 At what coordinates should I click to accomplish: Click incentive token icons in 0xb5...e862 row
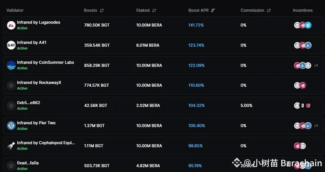[x=303, y=106]
